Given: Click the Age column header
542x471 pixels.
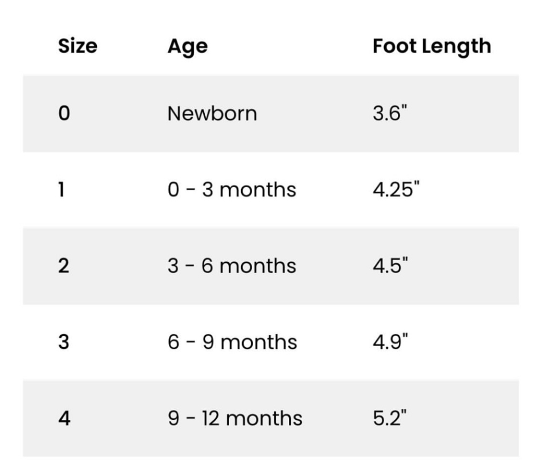Looking at the screenshot, I should 188,47.
